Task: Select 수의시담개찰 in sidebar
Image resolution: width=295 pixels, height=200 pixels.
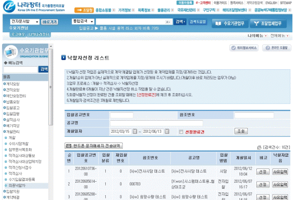Action: (18, 144)
